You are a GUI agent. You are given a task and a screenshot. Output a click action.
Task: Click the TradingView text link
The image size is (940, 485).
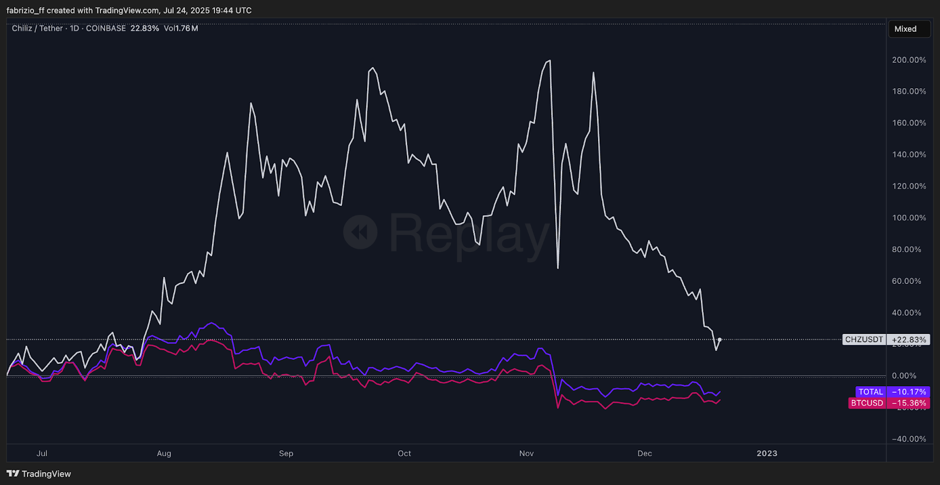pos(46,474)
